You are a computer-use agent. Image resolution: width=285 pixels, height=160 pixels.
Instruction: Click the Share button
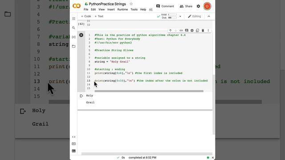(x=186, y=6)
